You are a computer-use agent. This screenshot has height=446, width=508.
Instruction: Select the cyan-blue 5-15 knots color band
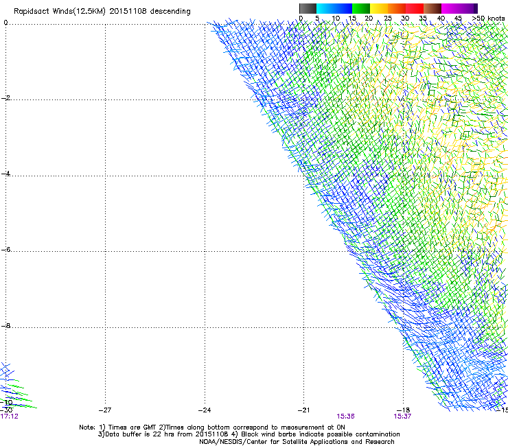[x=334, y=8]
